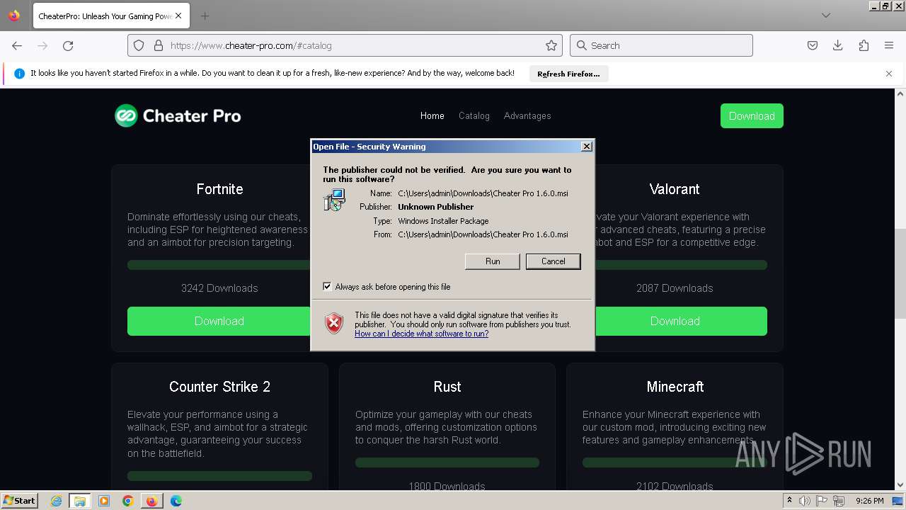Click the Firefox Search box
906x510 pixels.
pos(661,45)
